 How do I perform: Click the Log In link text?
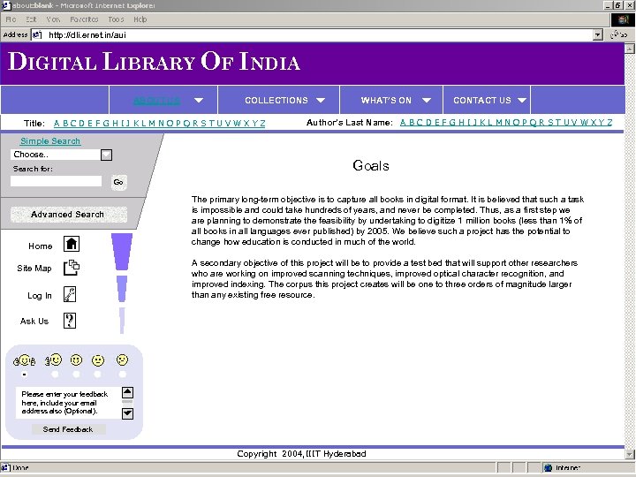(40, 295)
